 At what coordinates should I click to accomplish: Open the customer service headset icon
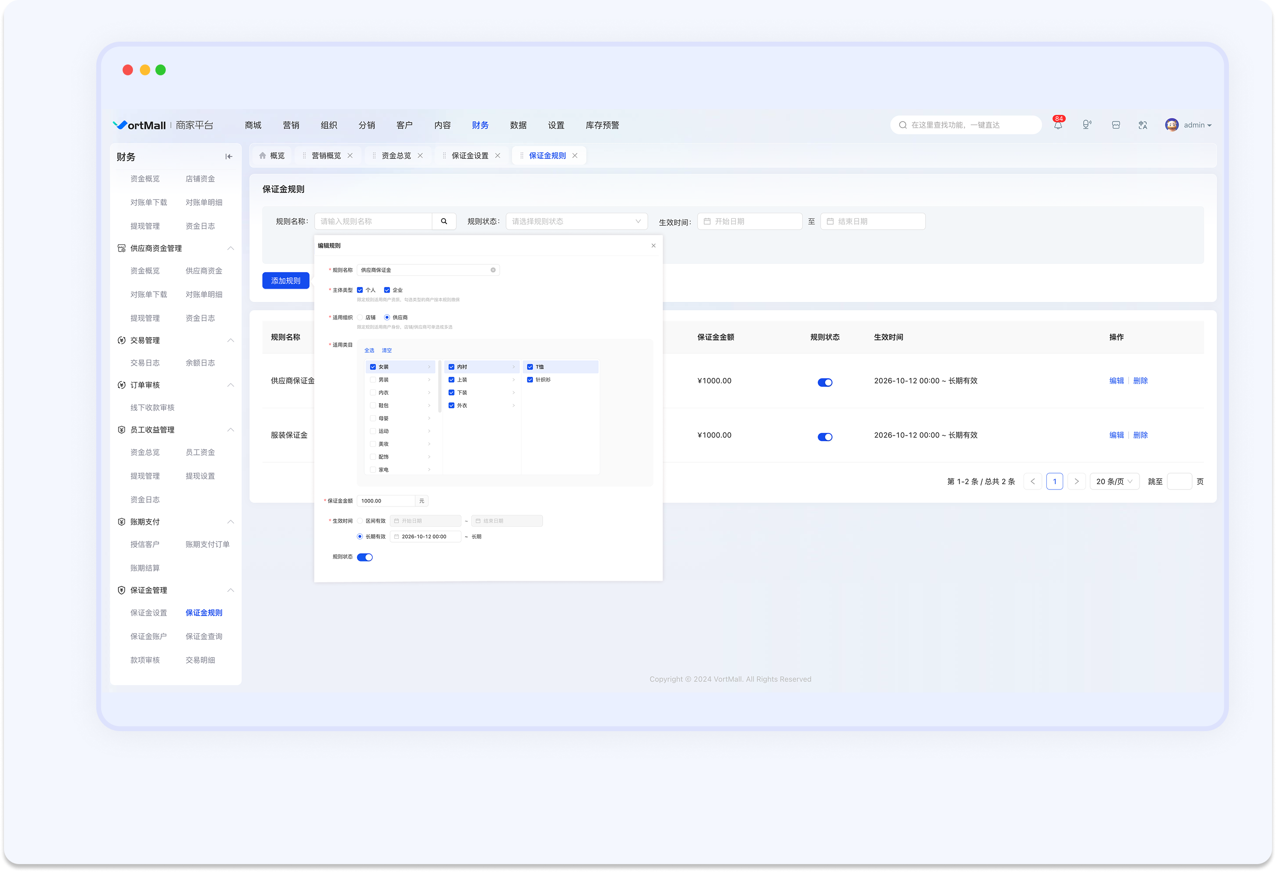(1086, 125)
